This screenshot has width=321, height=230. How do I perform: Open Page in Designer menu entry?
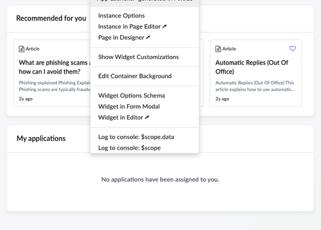click(124, 38)
